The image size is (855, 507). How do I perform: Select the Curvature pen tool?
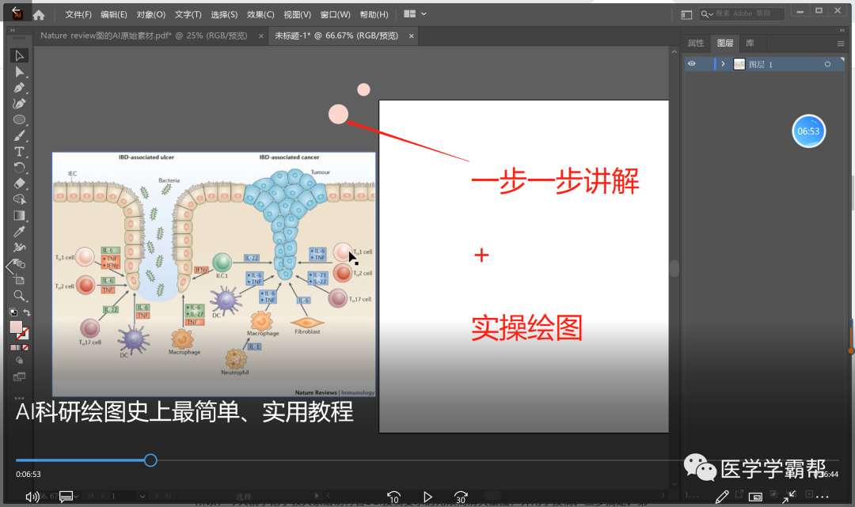pos(19,104)
